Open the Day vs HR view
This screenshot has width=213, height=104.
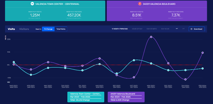165,29
